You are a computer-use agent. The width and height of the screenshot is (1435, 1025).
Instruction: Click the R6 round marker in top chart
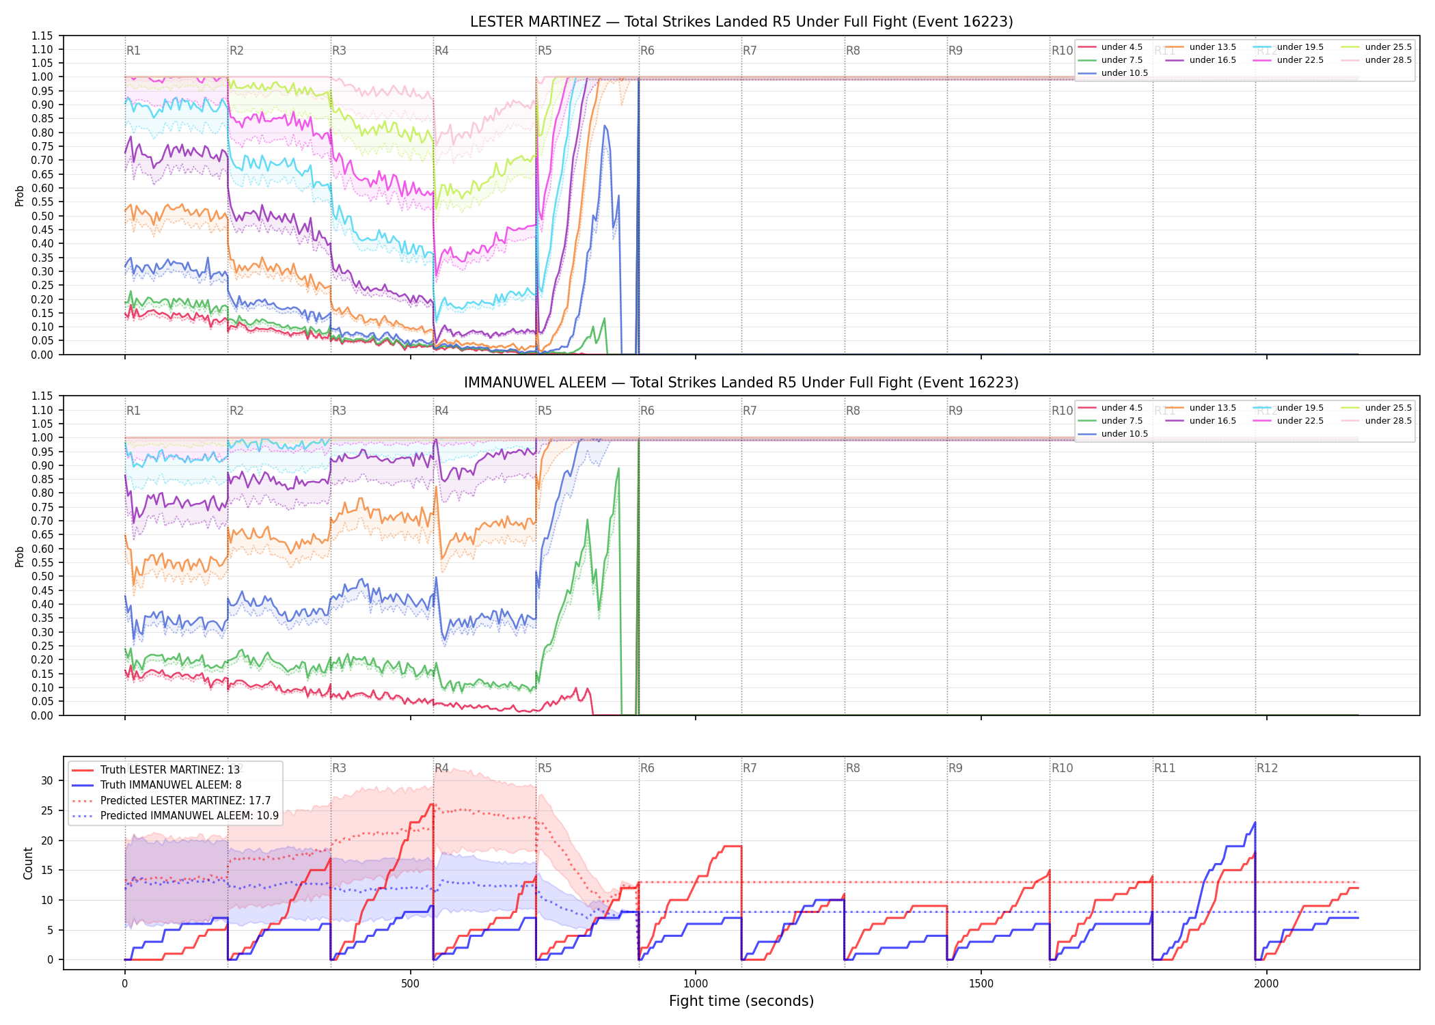point(647,51)
